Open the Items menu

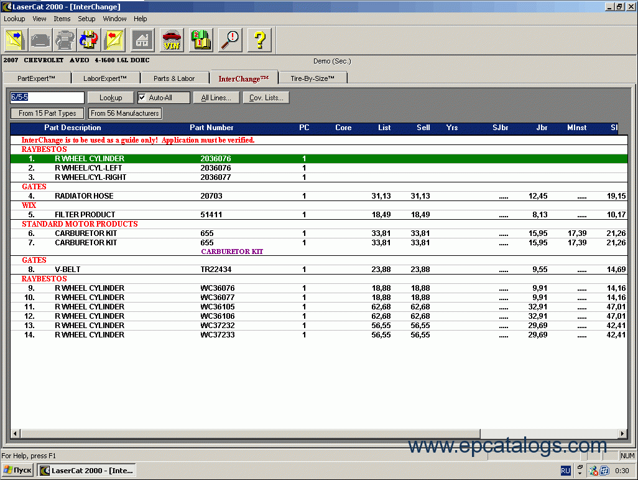click(x=62, y=19)
